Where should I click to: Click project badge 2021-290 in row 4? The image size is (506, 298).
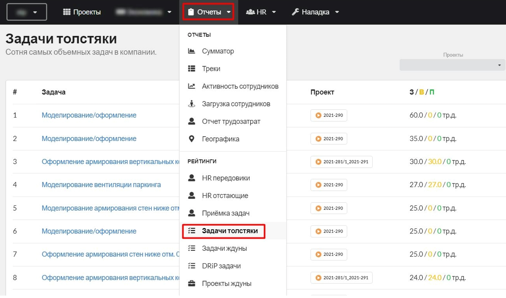(x=329, y=185)
